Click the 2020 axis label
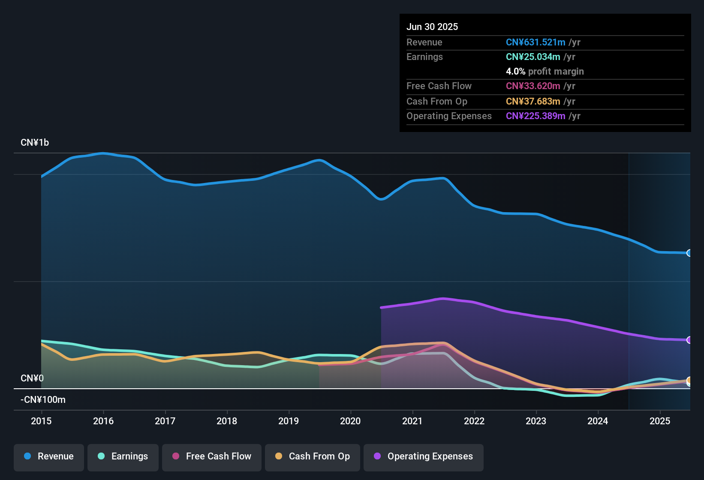This screenshot has height=480, width=704. [x=351, y=421]
